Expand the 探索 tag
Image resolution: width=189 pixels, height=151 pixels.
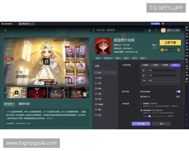(x=118, y=58)
